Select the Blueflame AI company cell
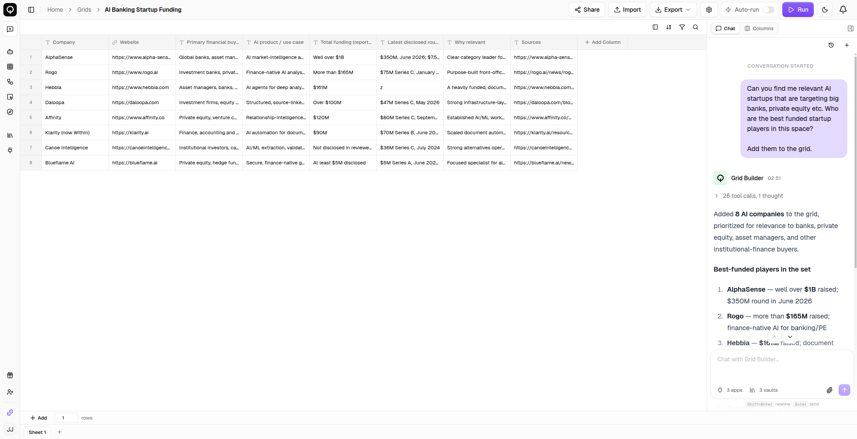857x439 pixels. click(x=75, y=163)
